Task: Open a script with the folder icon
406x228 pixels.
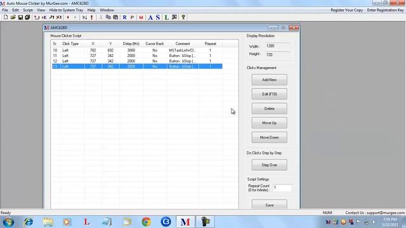Action: point(13,17)
